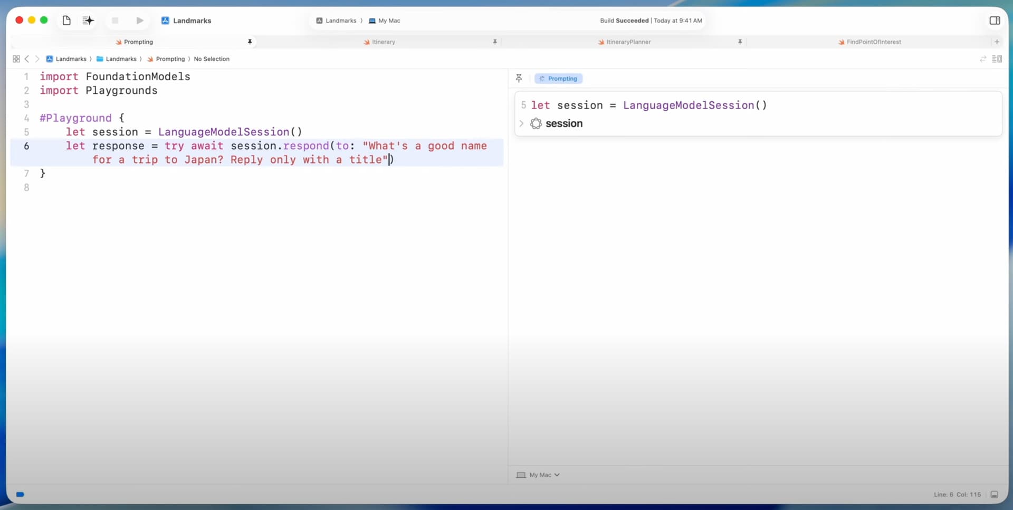Click the session value icon
This screenshot has height=510, width=1013.
(x=536, y=123)
